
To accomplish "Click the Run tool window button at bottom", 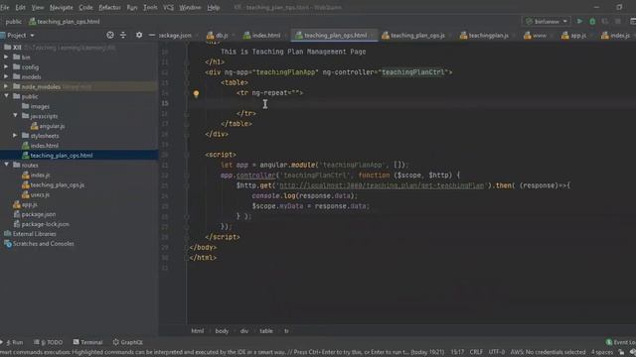I will click(x=12, y=342).
